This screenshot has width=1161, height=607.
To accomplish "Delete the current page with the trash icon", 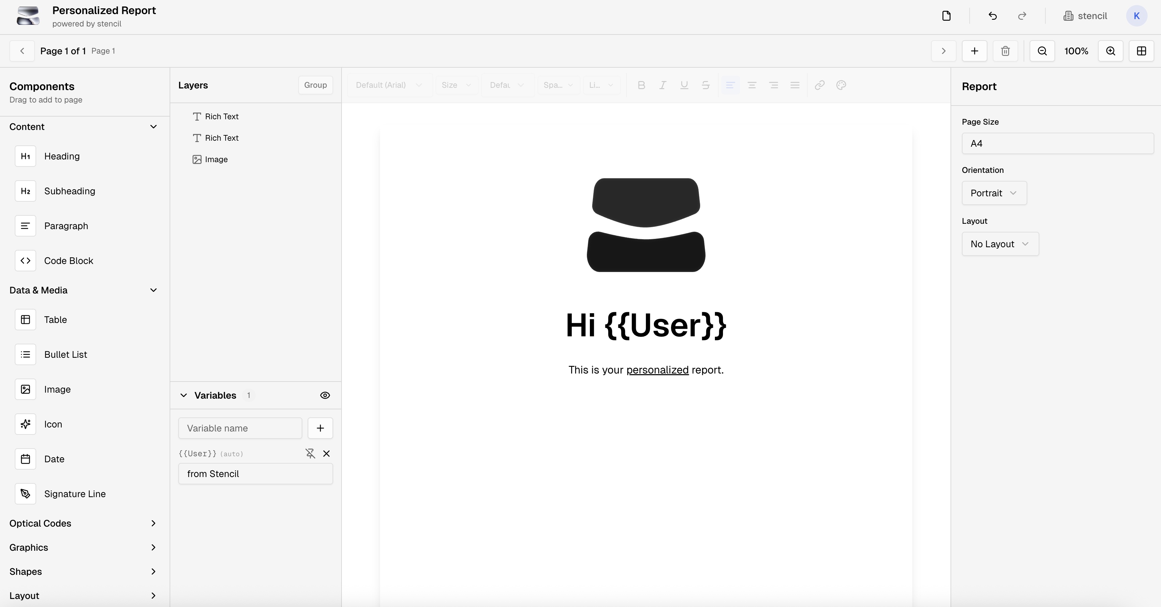I will 1005,51.
